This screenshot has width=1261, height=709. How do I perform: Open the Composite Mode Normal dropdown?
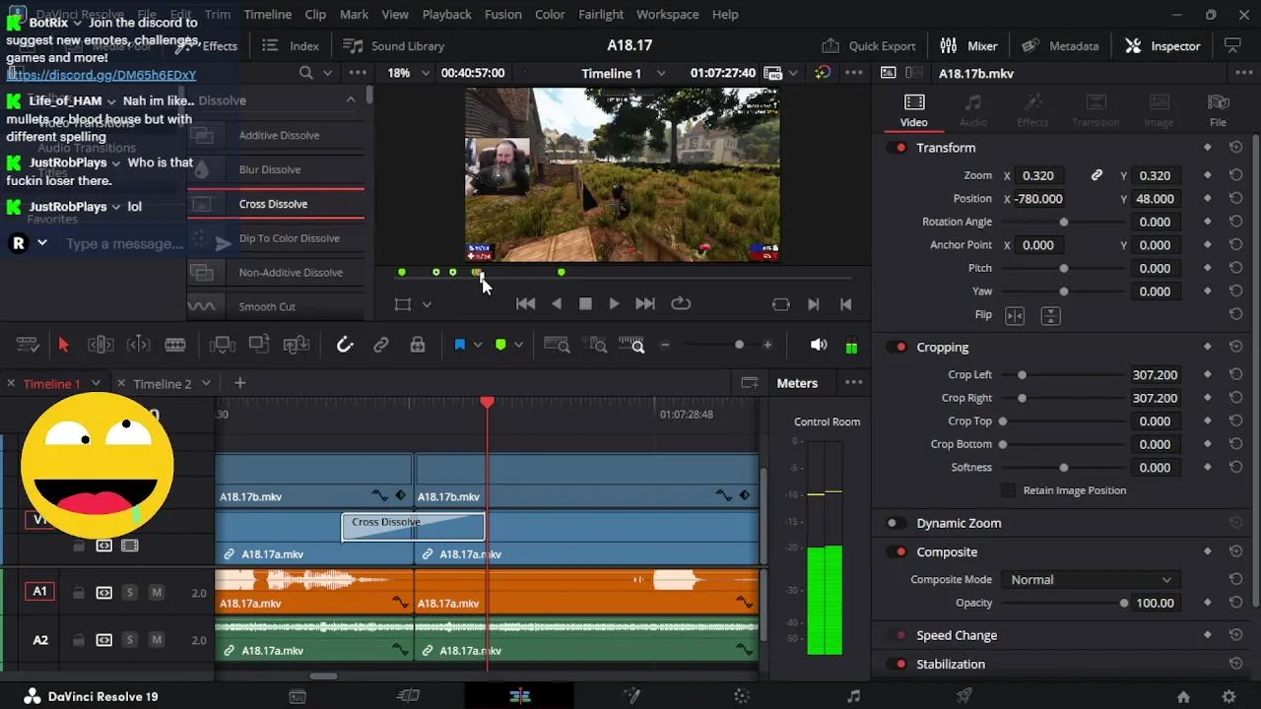tap(1090, 580)
